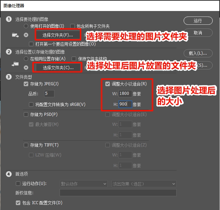
Task: Select the radio button beside 选择文件夹(F)
Action: [x=26, y=35]
